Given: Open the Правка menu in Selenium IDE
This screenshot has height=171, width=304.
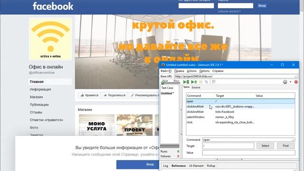Looking at the screenshot, I should click(179, 71).
